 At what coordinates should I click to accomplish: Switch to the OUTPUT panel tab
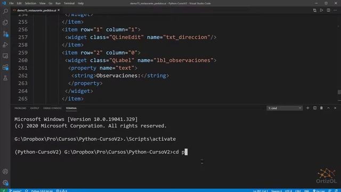pyautogui.click(x=35, y=108)
